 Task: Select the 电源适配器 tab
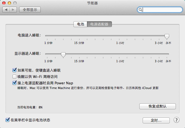coord(99,24)
